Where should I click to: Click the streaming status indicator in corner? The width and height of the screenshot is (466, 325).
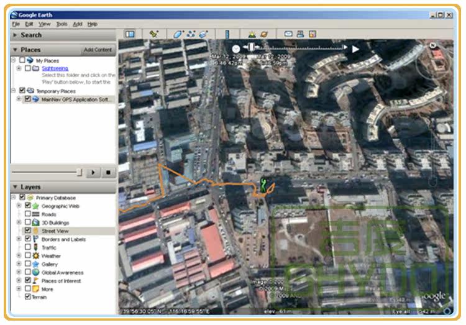pyautogui.click(x=447, y=311)
